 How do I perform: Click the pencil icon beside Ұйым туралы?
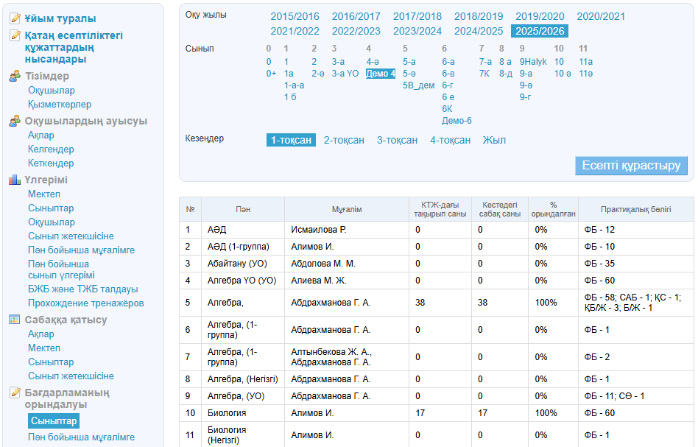click(x=15, y=18)
